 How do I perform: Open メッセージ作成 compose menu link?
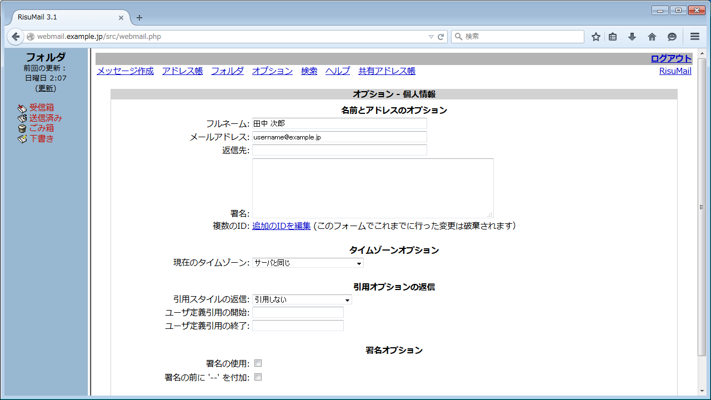click(125, 71)
